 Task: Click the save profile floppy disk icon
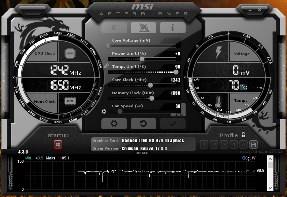(x=253, y=144)
